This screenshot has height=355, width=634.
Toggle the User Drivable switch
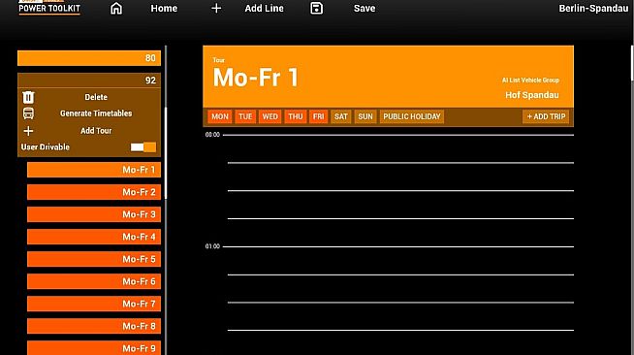pos(143,147)
